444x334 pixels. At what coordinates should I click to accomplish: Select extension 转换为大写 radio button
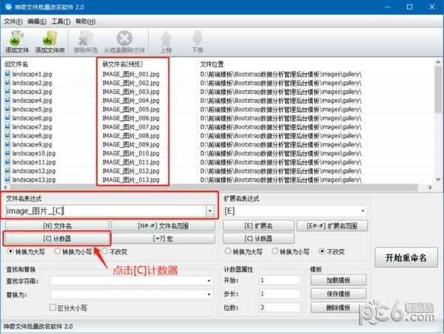coord(228,251)
